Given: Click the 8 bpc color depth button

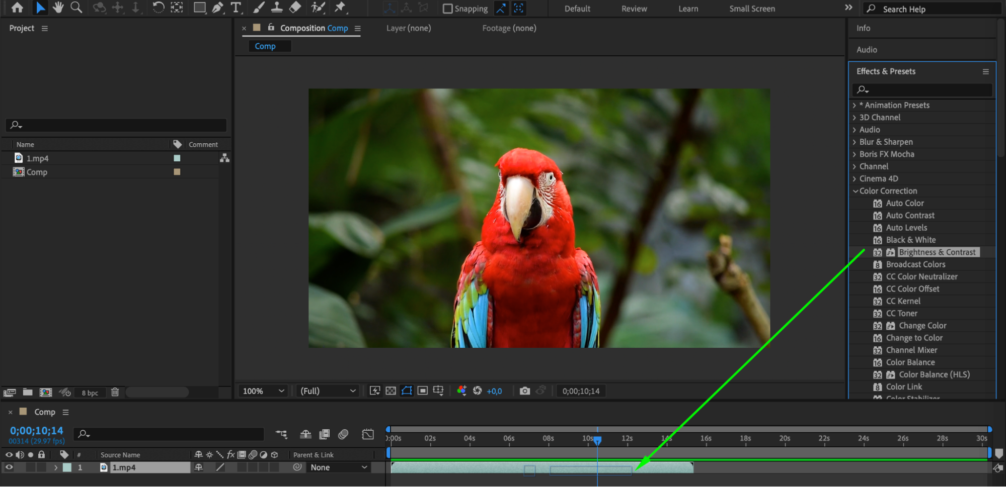Looking at the screenshot, I should pos(90,393).
